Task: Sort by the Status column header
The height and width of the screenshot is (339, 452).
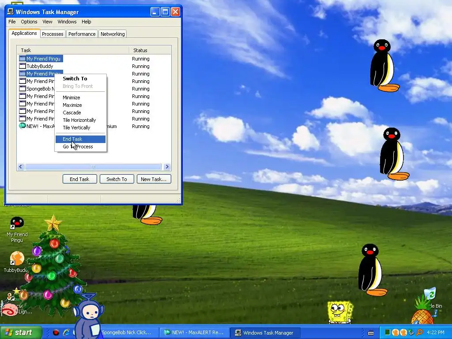Action: pyautogui.click(x=150, y=50)
